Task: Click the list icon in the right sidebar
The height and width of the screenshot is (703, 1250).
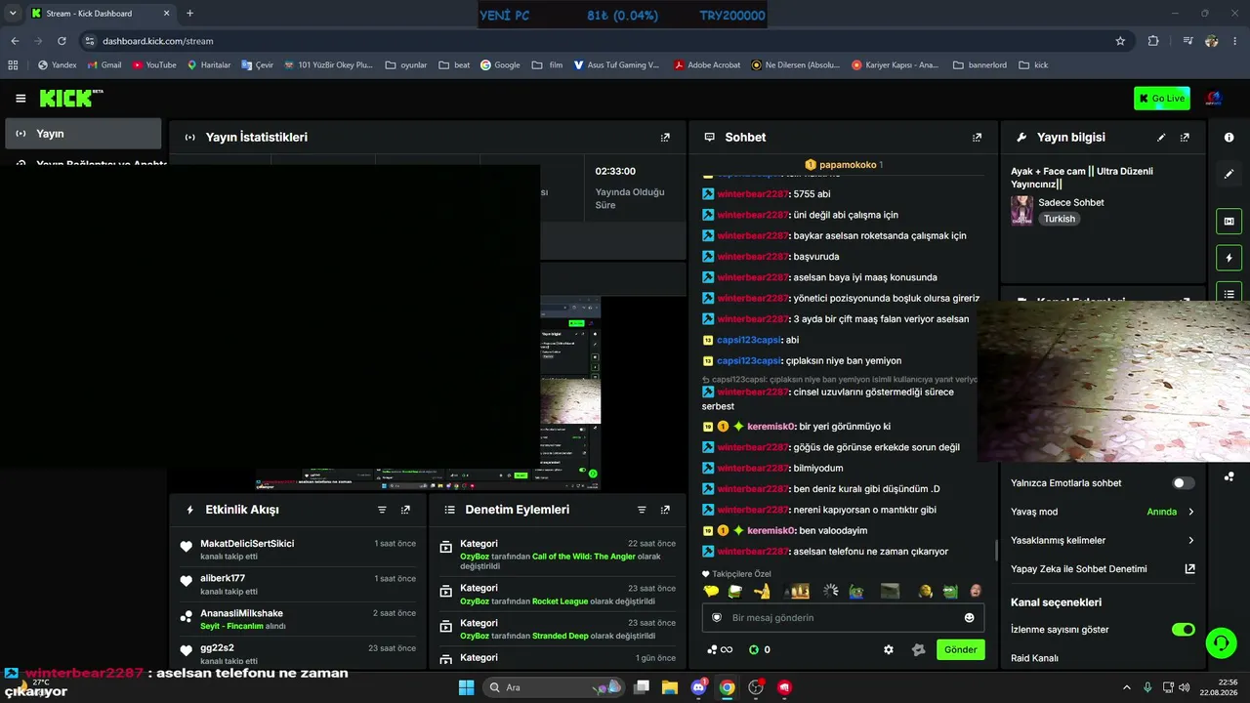Action: click(1229, 294)
